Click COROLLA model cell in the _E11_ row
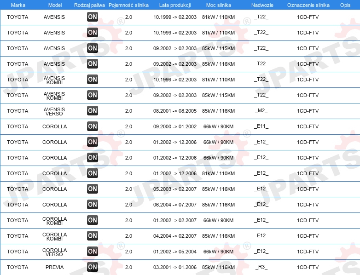This screenshot has width=360, height=275. coord(55,126)
